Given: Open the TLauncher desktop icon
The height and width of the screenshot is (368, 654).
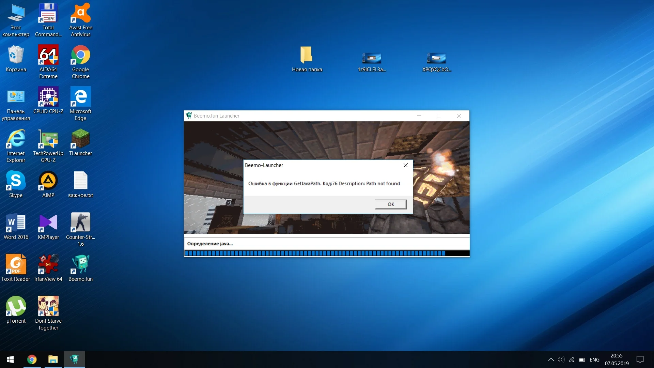Looking at the screenshot, I should tap(80, 139).
